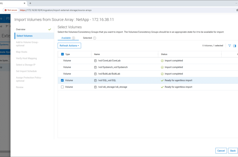The height and width of the screenshot is (157, 238).
Task: Sort by the Name column header
Action: point(97,54)
